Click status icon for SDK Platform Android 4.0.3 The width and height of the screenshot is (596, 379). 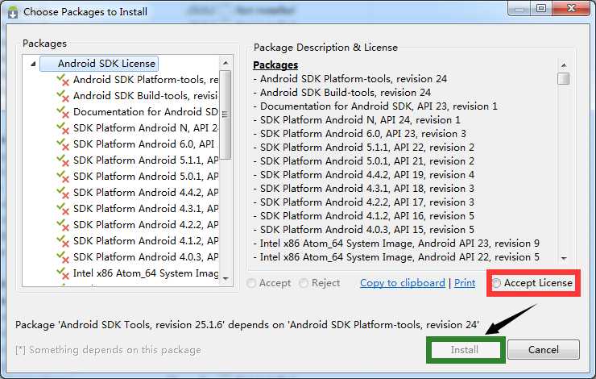(x=62, y=257)
